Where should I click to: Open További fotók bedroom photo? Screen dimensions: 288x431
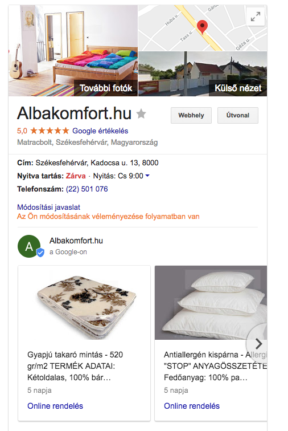tap(73, 51)
